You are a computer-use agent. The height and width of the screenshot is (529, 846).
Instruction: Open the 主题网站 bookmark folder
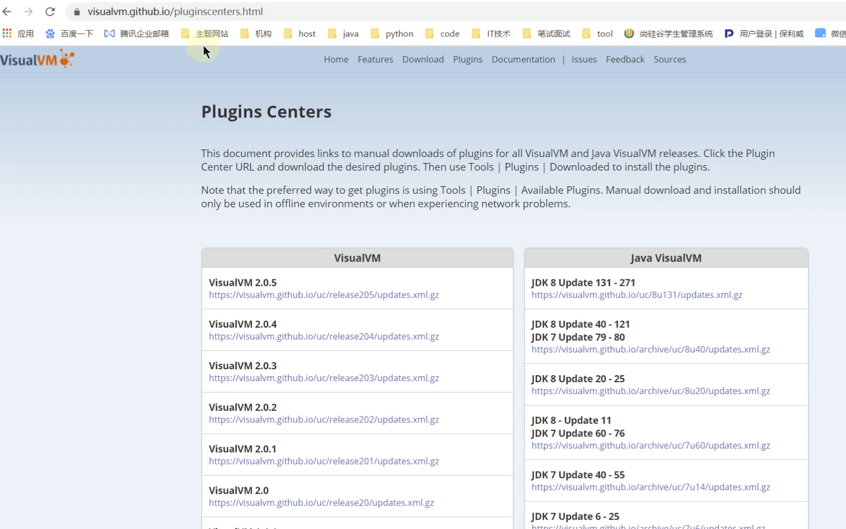pyautogui.click(x=205, y=34)
